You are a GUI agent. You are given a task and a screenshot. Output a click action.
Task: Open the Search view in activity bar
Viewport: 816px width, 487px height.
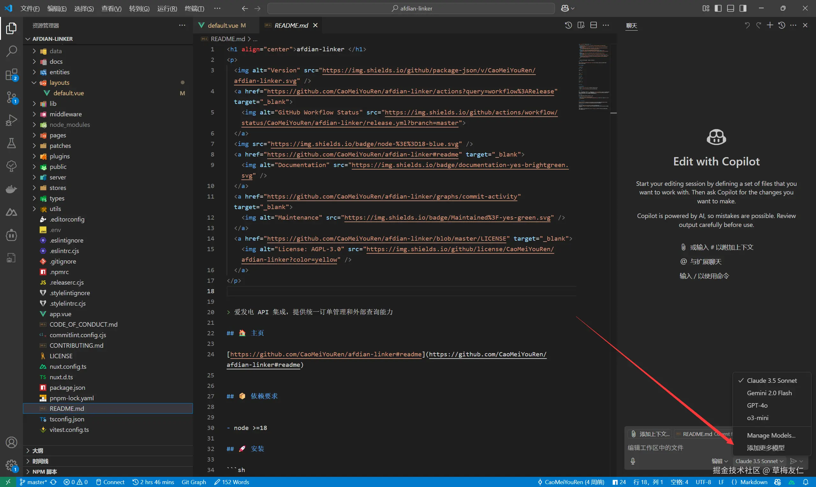click(11, 51)
